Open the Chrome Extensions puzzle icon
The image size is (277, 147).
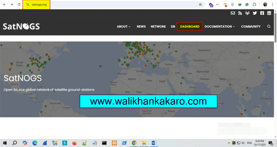pyautogui.click(x=254, y=5)
